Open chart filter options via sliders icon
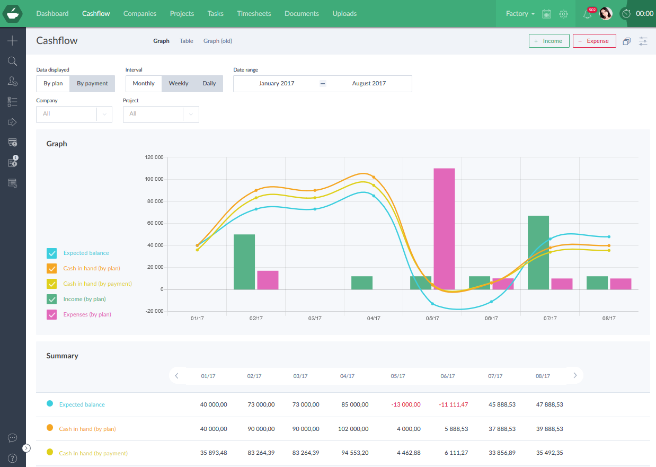Screen dimensions: 656x467 (x=643, y=40)
